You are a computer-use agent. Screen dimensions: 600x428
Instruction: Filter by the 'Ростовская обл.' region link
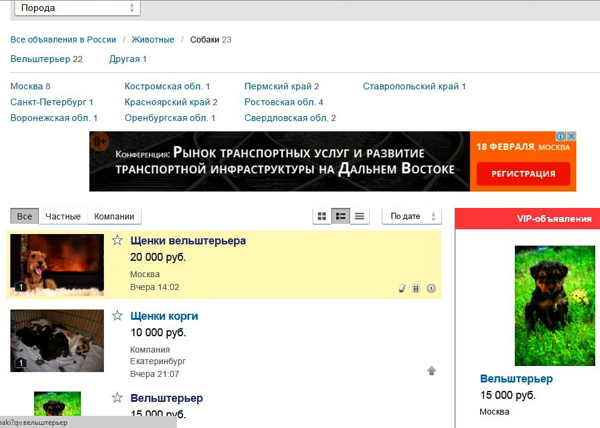pyautogui.click(x=279, y=102)
